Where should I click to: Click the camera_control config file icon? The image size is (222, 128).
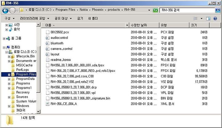click(x=47, y=49)
